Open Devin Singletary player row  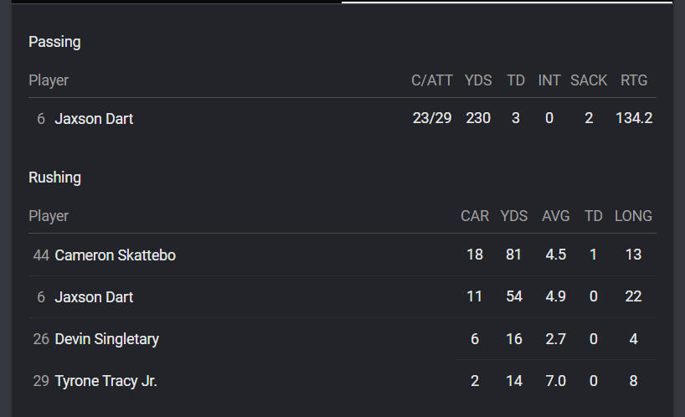[342, 339]
